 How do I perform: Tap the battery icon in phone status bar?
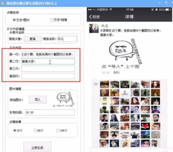168,10
